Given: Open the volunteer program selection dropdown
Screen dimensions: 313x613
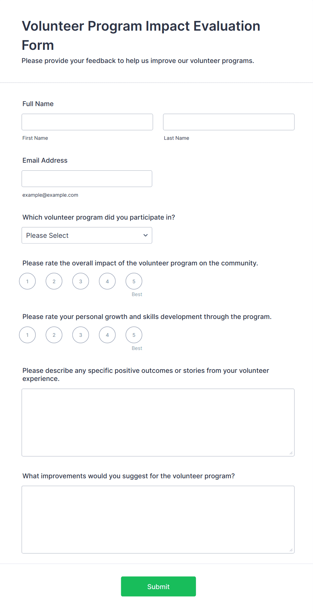Looking at the screenshot, I should tap(87, 235).
